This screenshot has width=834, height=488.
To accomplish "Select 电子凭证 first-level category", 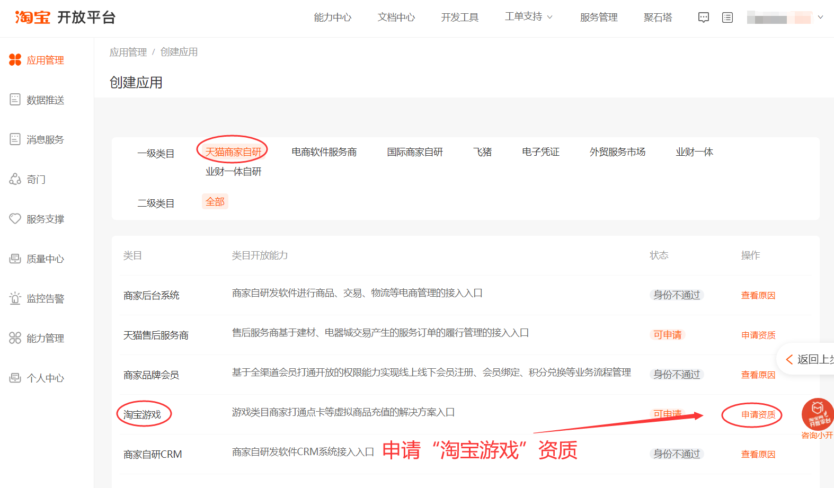I will [540, 152].
